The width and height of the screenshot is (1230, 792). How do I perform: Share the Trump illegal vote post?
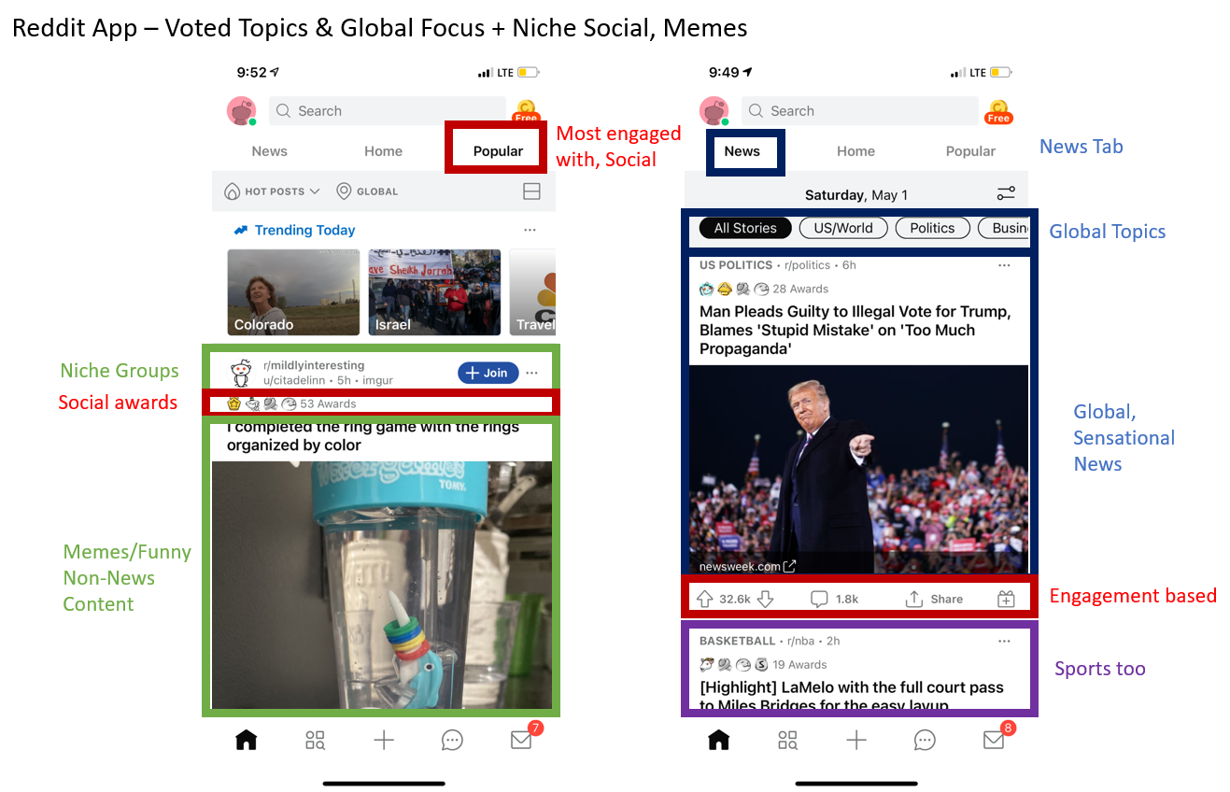click(935, 599)
